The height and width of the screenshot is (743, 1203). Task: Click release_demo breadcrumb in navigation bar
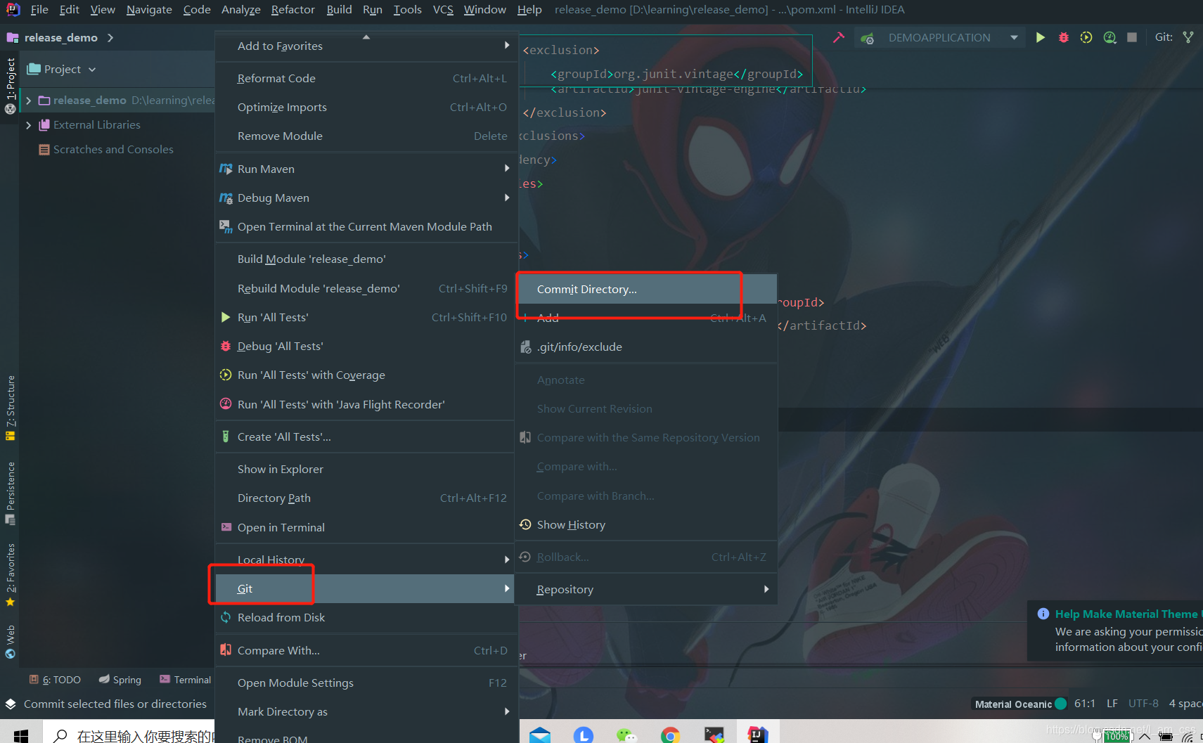pos(61,38)
